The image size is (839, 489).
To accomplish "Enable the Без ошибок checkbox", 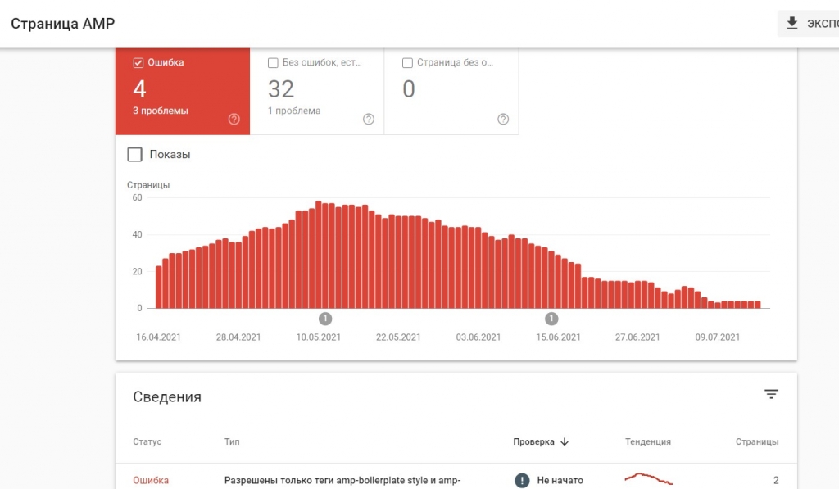I will pyautogui.click(x=273, y=62).
